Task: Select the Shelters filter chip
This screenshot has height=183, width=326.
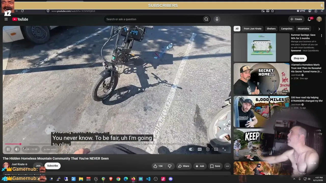Action: [271, 29]
